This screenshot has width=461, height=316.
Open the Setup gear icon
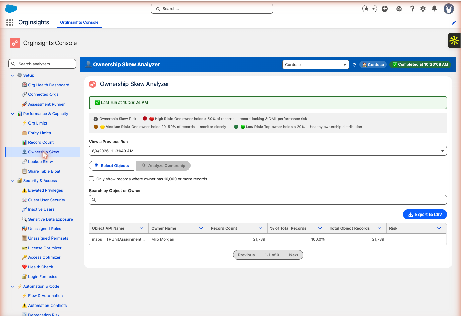tap(423, 9)
